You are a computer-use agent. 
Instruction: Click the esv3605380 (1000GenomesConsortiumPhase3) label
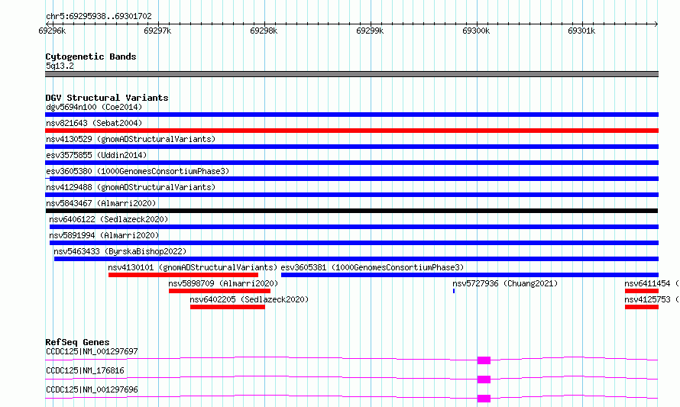(138, 171)
